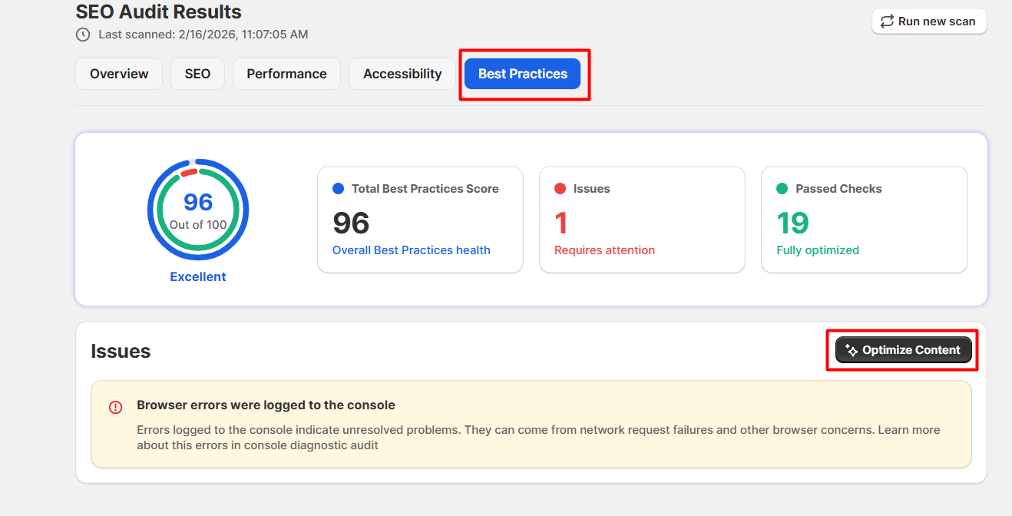
Task: Click the sparkle icon in Optimize Content
Action: (x=852, y=350)
